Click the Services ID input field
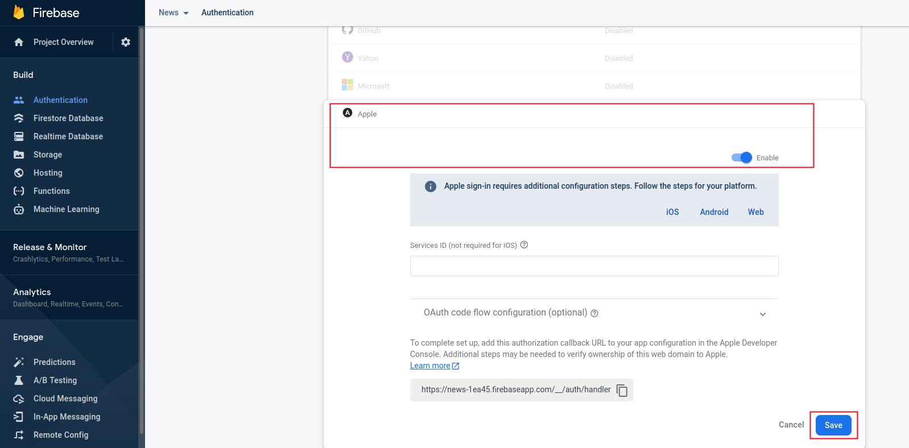Screen dimensions: 909x448 click(594, 266)
